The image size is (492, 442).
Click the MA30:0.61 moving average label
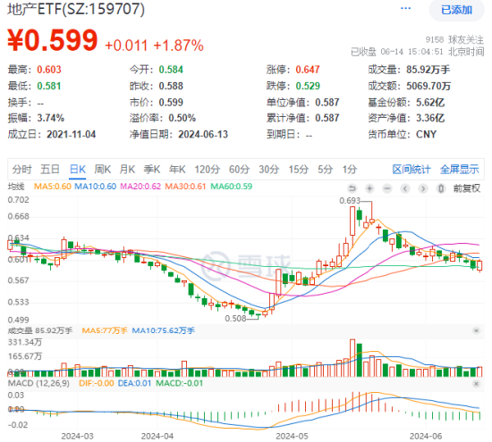click(x=185, y=187)
